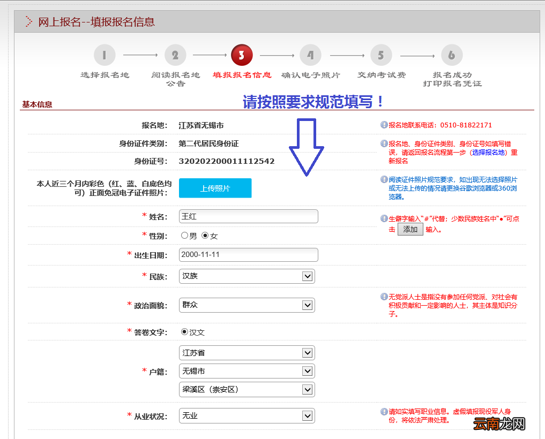Open the 从业状况 dropdown showing 无业
The width and height of the screenshot is (545, 439).
247,416
